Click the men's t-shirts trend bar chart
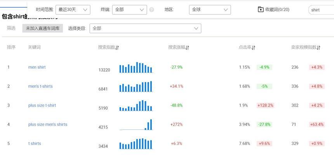Image resolution: width=334 pixels, height=155 pixels. pyautogui.click(x=136, y=86)
